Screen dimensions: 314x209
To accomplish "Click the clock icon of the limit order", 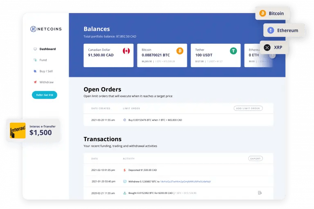I will click(125, 120).
